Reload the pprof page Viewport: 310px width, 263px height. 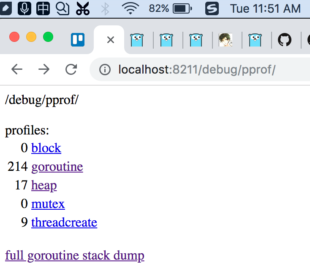click(71, 69)
